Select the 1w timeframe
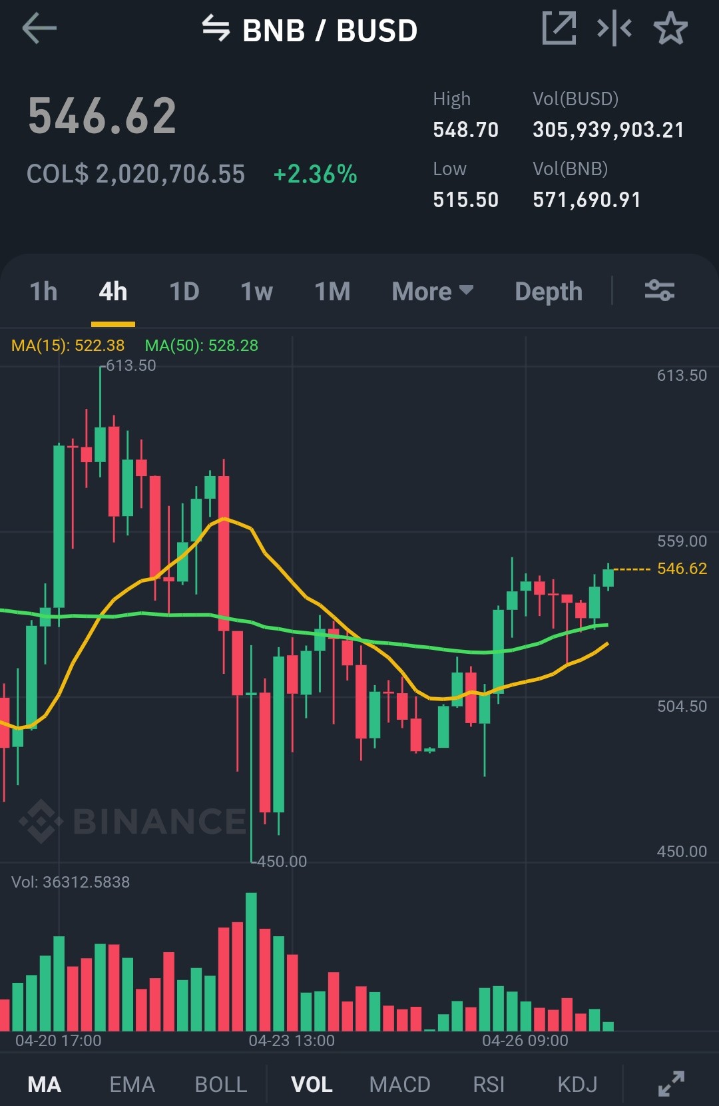Viewport: 719px width, 1106px height. [257, 292]
